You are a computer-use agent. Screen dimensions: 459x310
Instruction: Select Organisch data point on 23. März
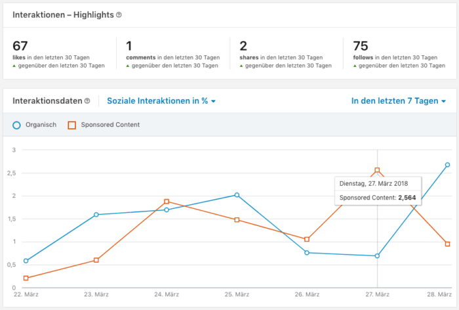[x=96, y=215]
